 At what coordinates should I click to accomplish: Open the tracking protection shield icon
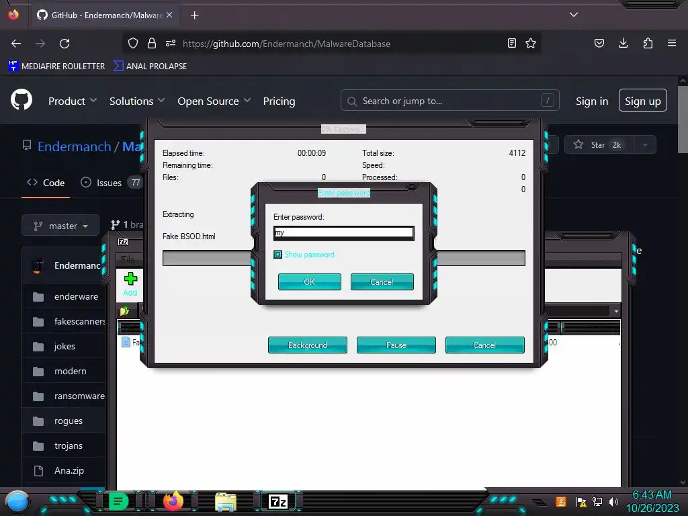(133, 43)
